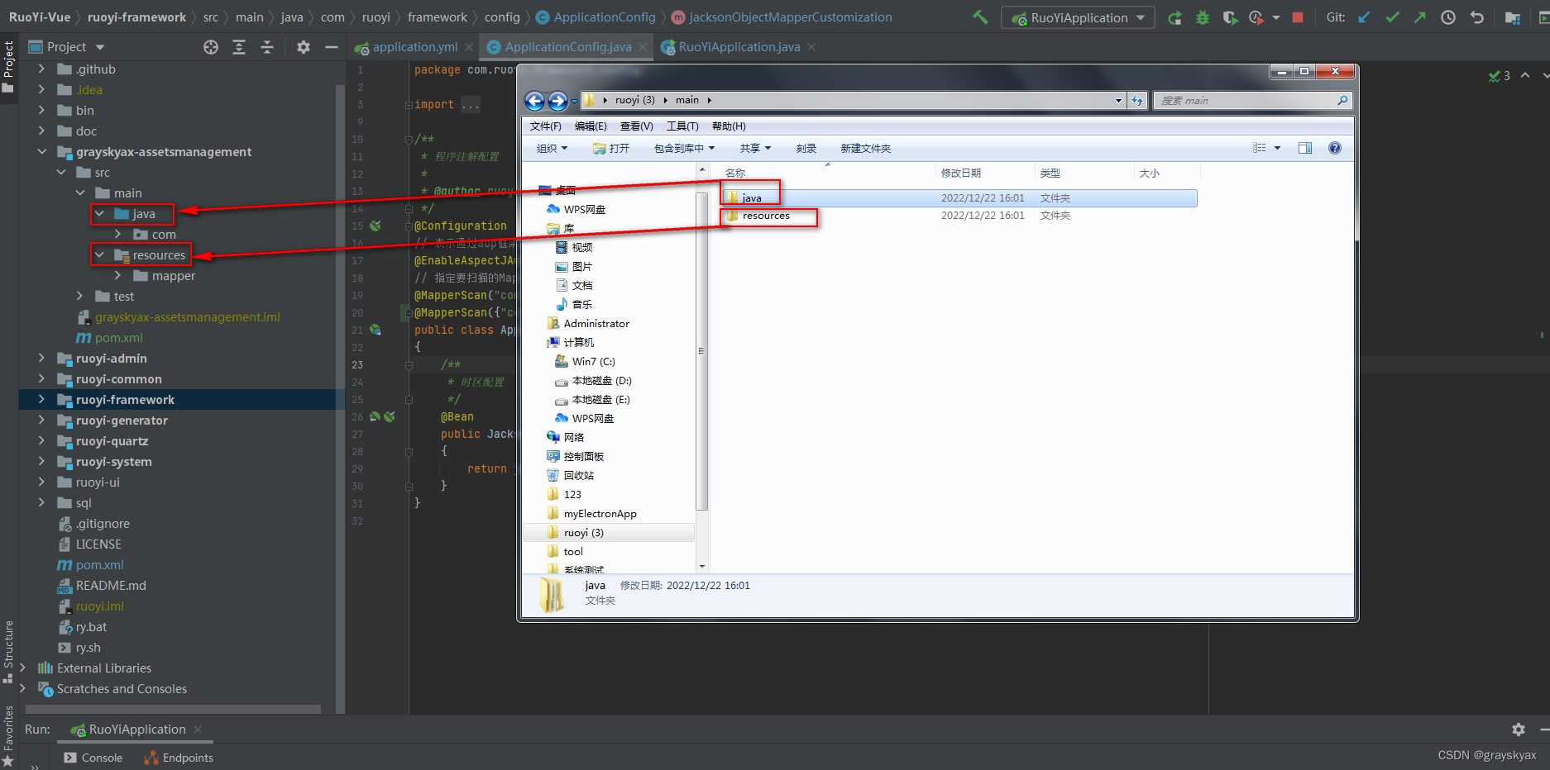Viewport: 1550px width, 770px height.
Task: Click Explorer 新建文件夹 button
Action: coord(866,149)
